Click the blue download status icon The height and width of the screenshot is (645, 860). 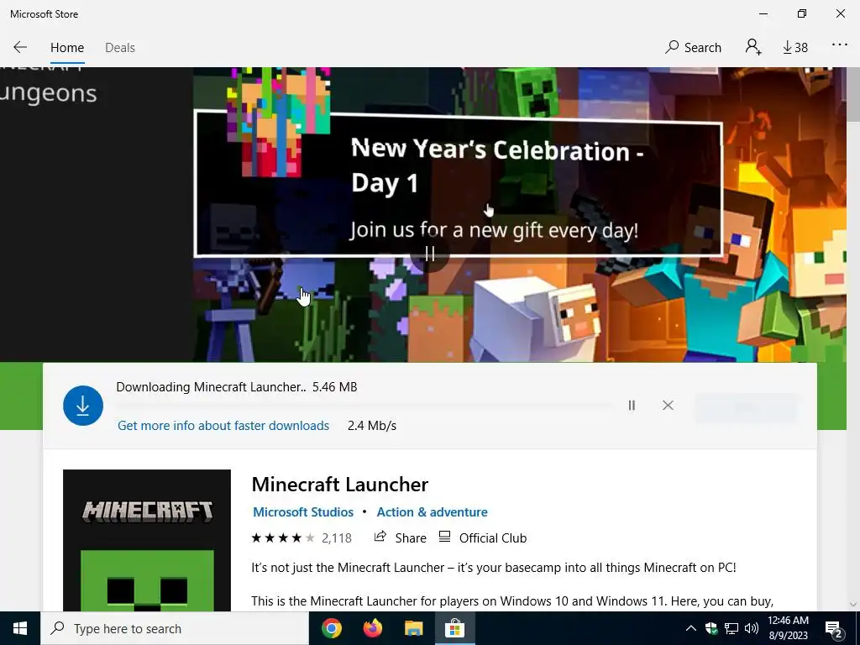pyautogui.click(x=83, y=406)
